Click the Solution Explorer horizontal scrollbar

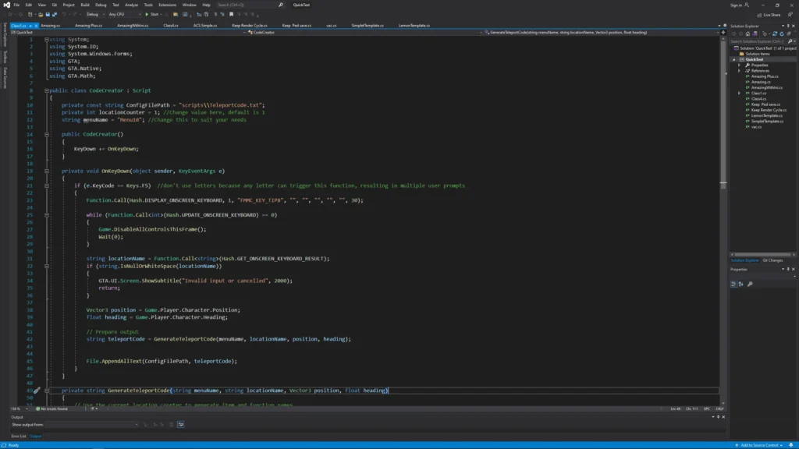click(x=762, y=255)
